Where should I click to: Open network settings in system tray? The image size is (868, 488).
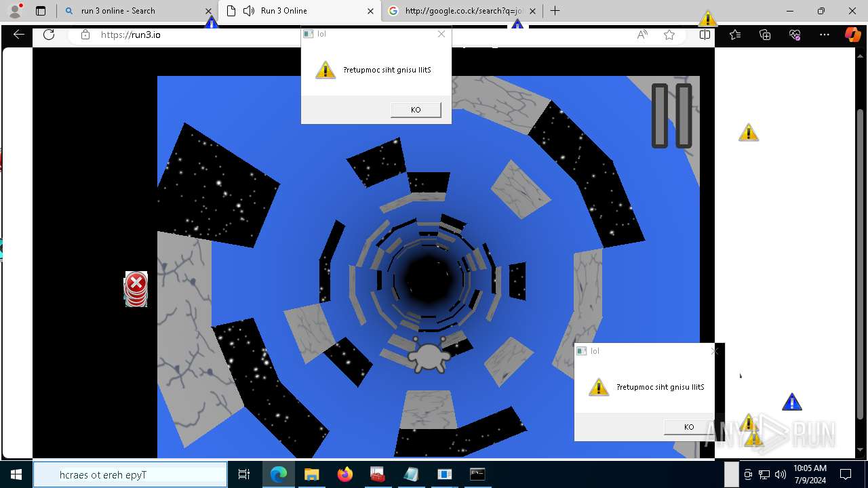pyautogui.click(x=764, y=474)
